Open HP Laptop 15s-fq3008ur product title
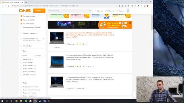This screenshot has height=103, width=184. [89, 57]
